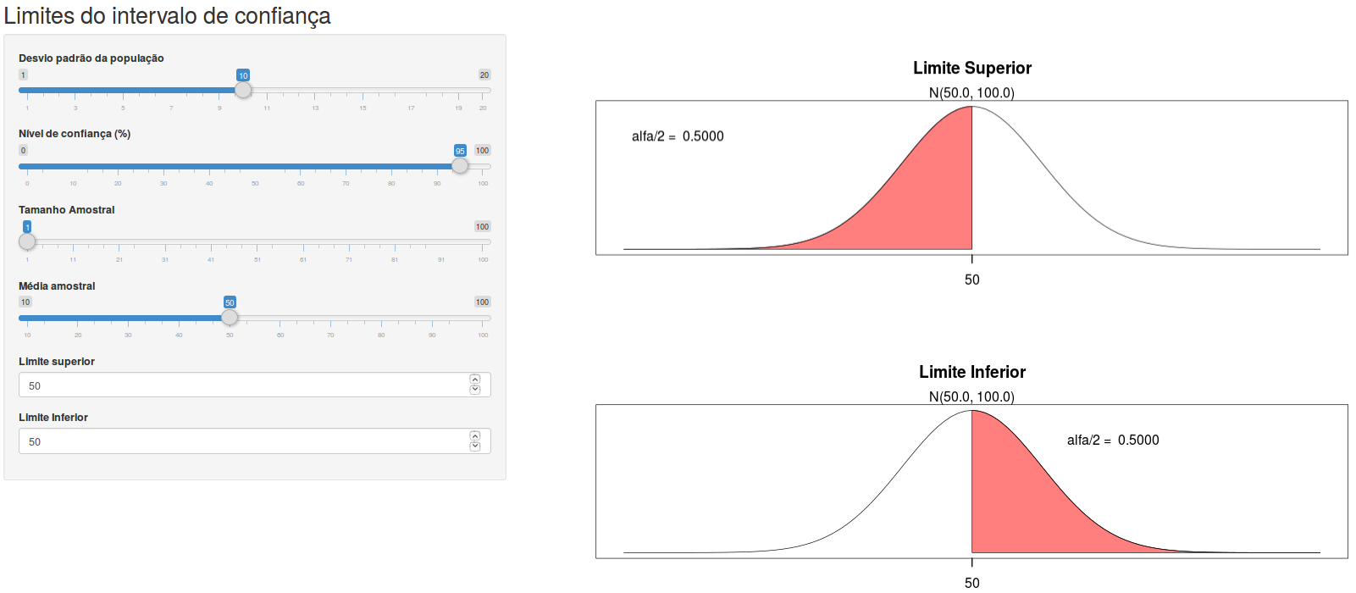
Task: Click the Limite superior decrement arrow
Action: tap(475, 390)
